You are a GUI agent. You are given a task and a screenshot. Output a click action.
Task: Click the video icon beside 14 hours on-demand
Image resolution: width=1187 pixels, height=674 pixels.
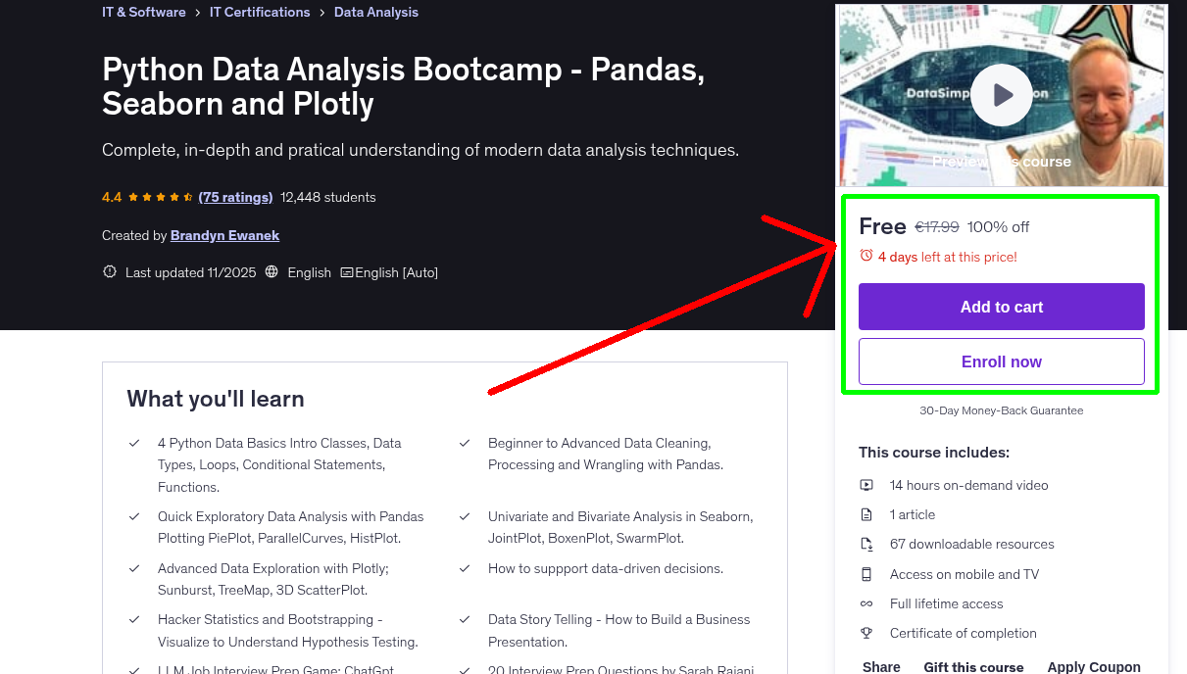point(866,484)
